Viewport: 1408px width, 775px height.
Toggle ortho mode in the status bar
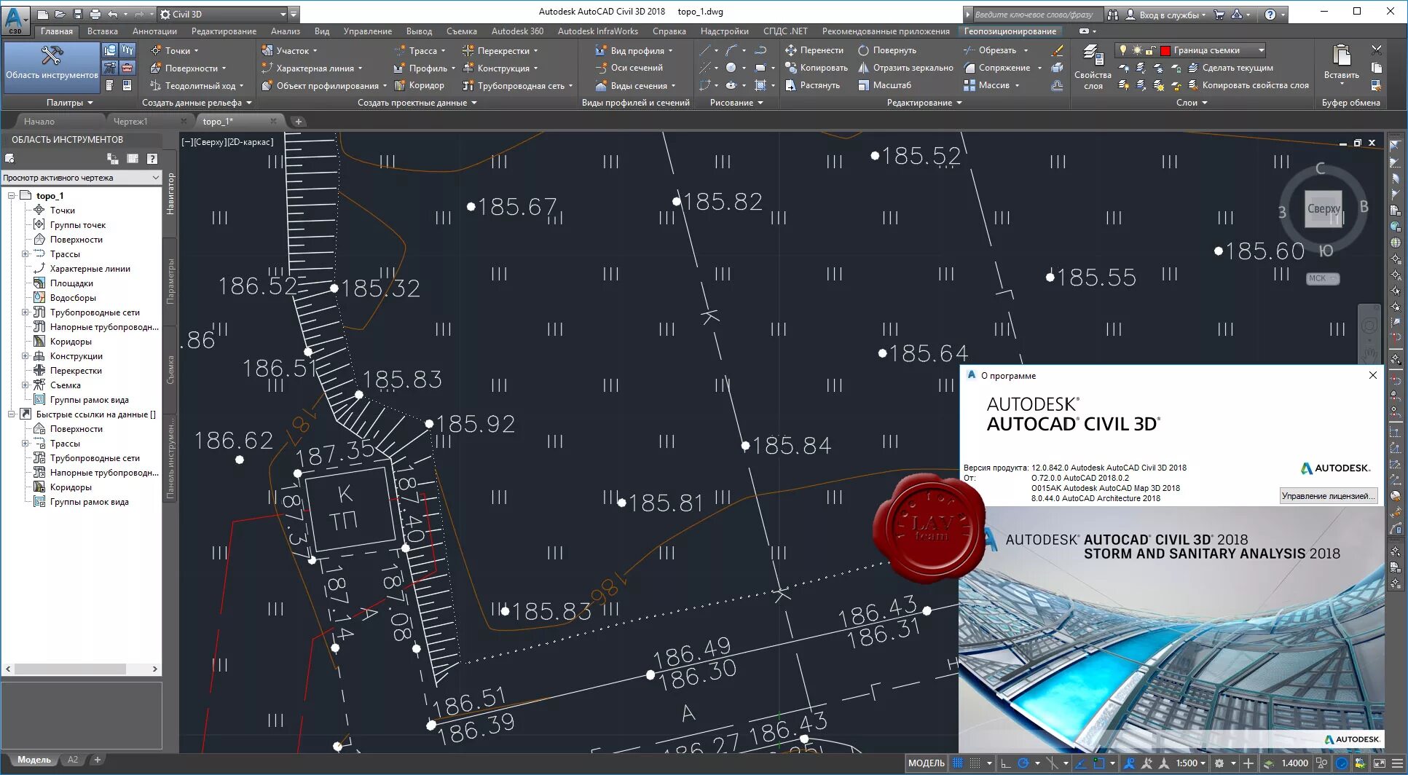pos(1006,763)
